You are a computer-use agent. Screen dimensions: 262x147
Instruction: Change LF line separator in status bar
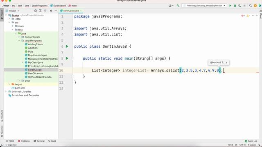click(x=236, y=145)
